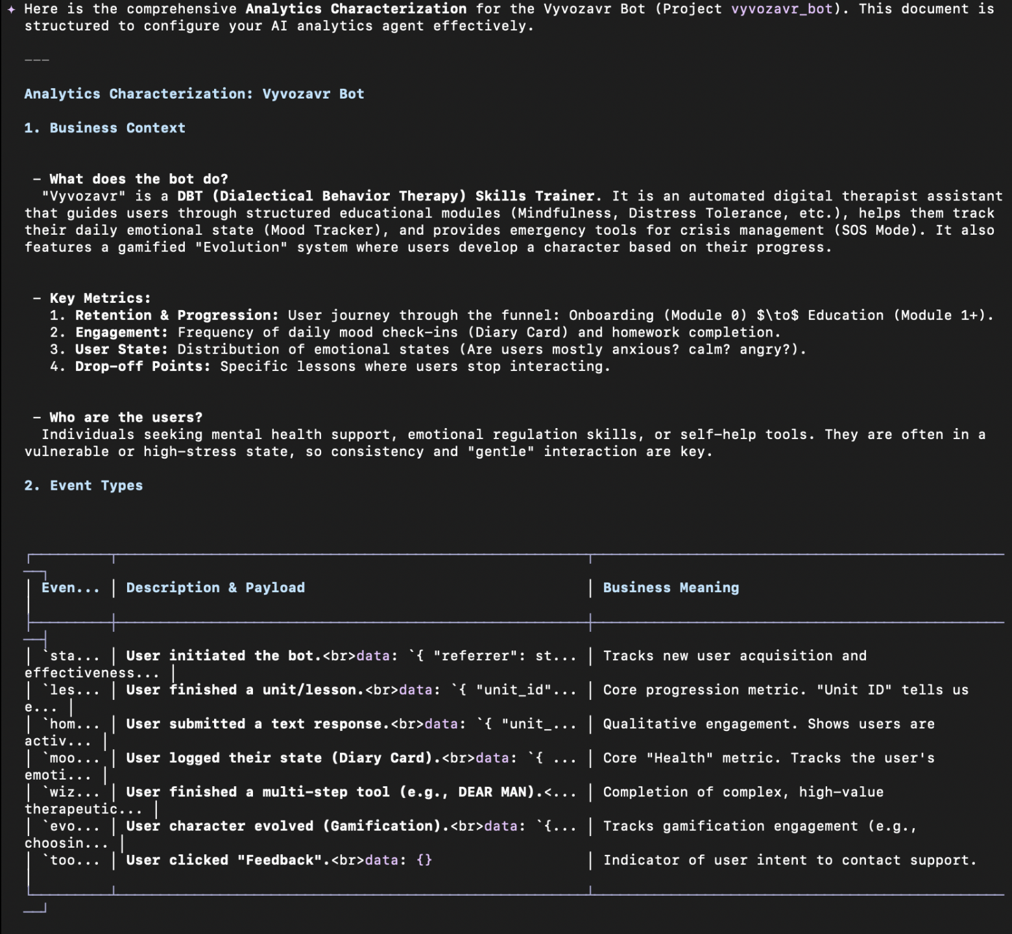This screenshot has height=934, width=1012.
Task: Select the "2. Event Types" heading
Action: (x=83, y=486)
